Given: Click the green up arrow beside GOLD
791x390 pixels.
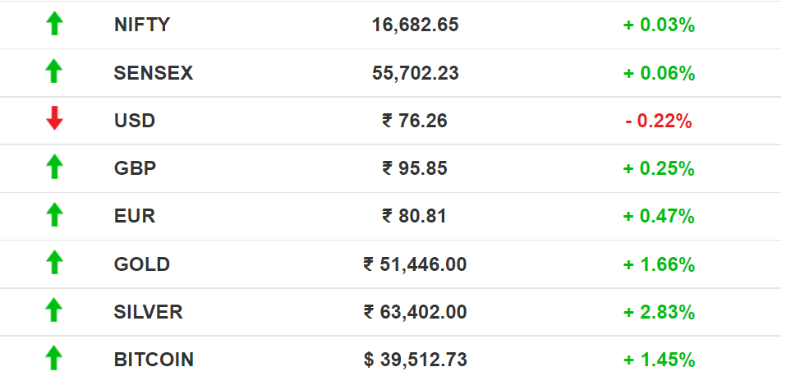Looking at the screenshot, I should coord(54,263).
